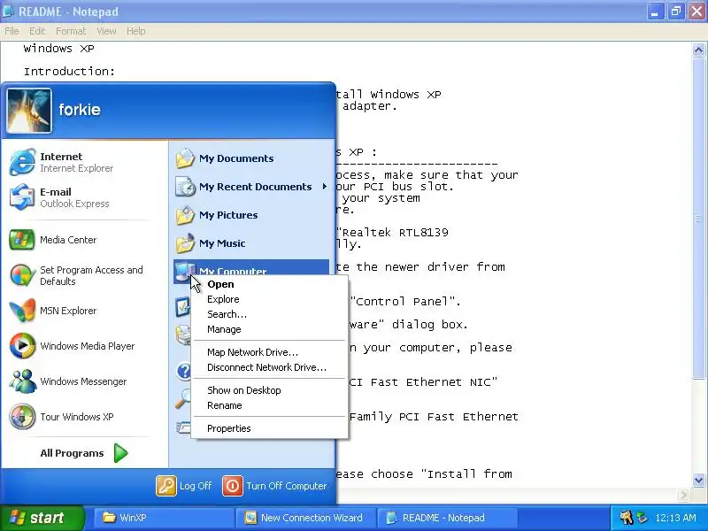Open the My Documents folder icon
The height and width of the screenshot is (531, 708).
point(185,158)
